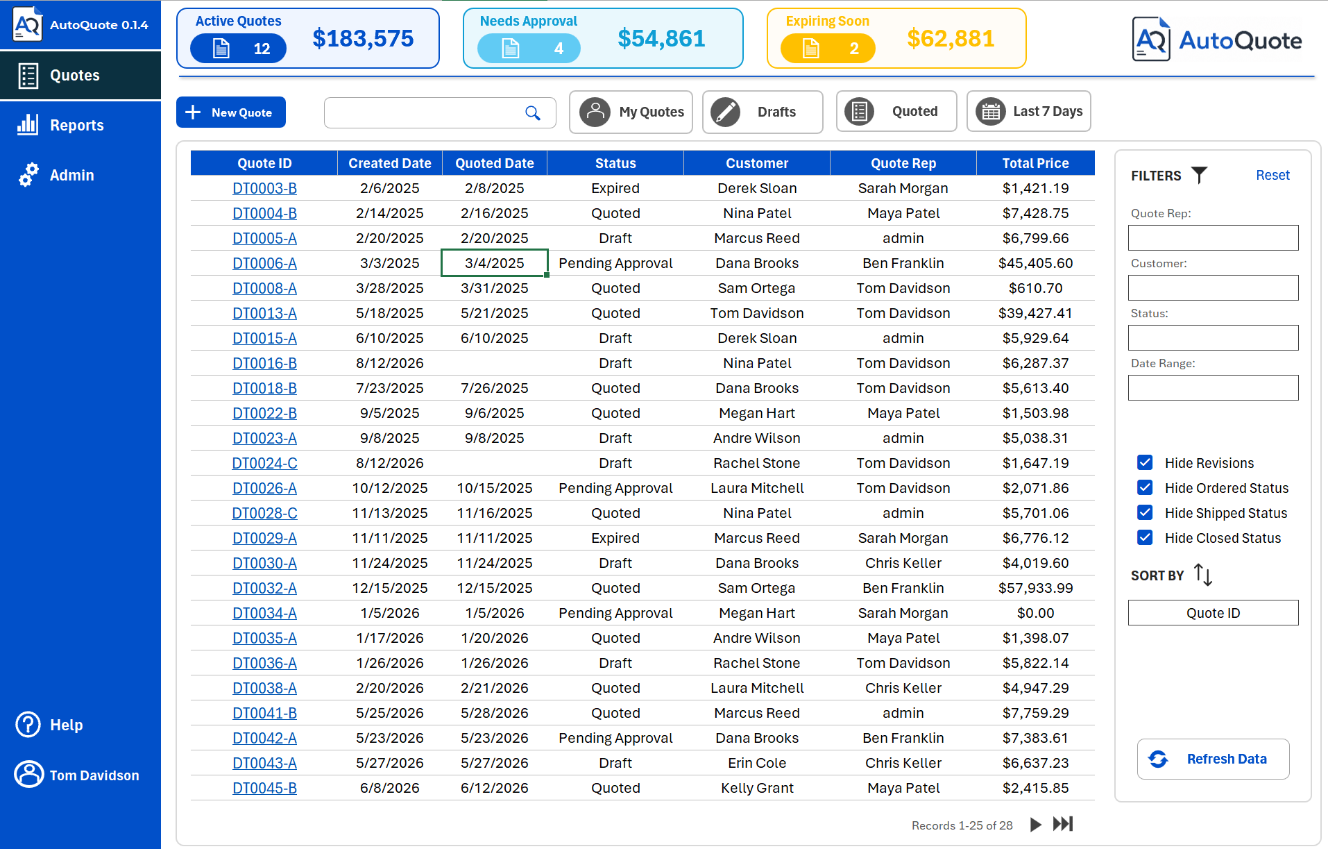Open Reports via the bar chart icon

[x=28, y=125]
